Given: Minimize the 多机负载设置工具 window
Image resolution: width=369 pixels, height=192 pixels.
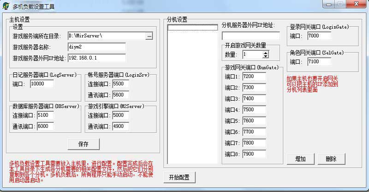Looking at the screenshot, I should (329, 4).
